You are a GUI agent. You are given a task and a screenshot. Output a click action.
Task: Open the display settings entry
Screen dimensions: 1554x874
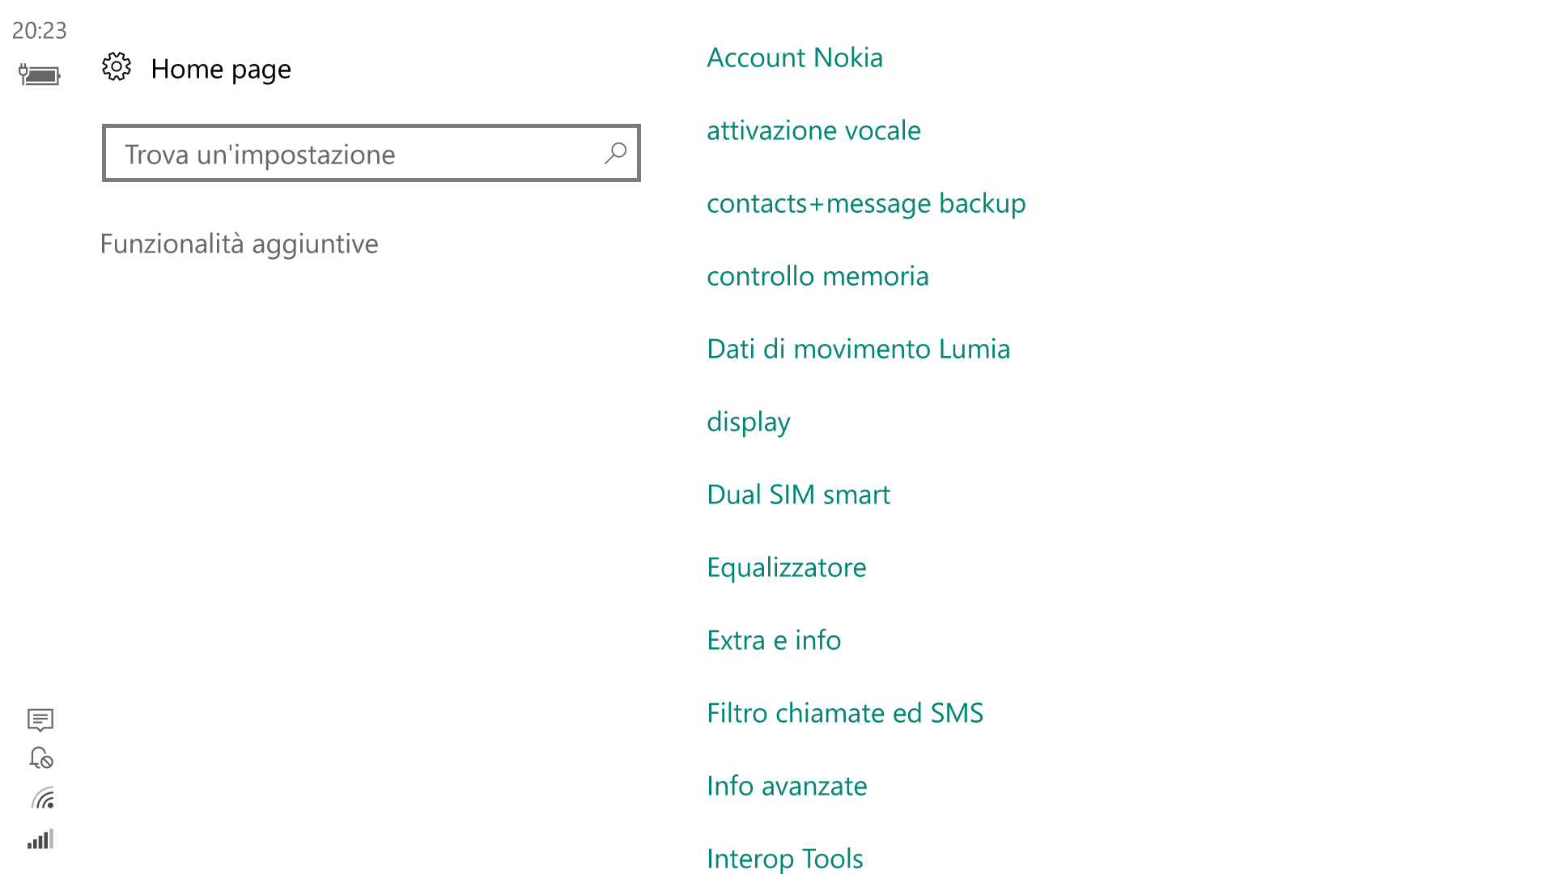(x=749, y=422)
